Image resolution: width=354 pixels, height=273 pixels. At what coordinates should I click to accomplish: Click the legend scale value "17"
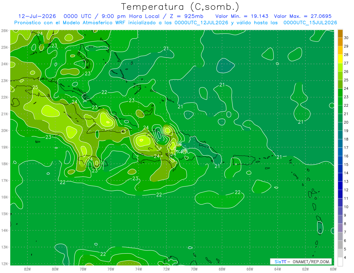(x=346, y=148)
